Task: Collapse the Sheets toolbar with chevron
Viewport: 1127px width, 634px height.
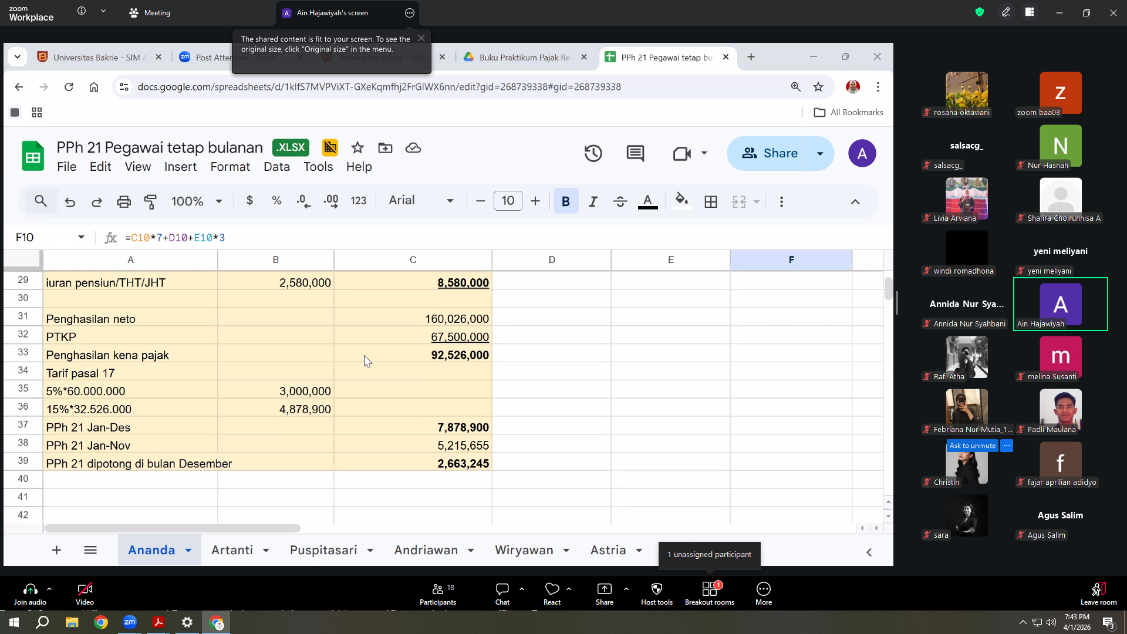Action: click(855, 201)
